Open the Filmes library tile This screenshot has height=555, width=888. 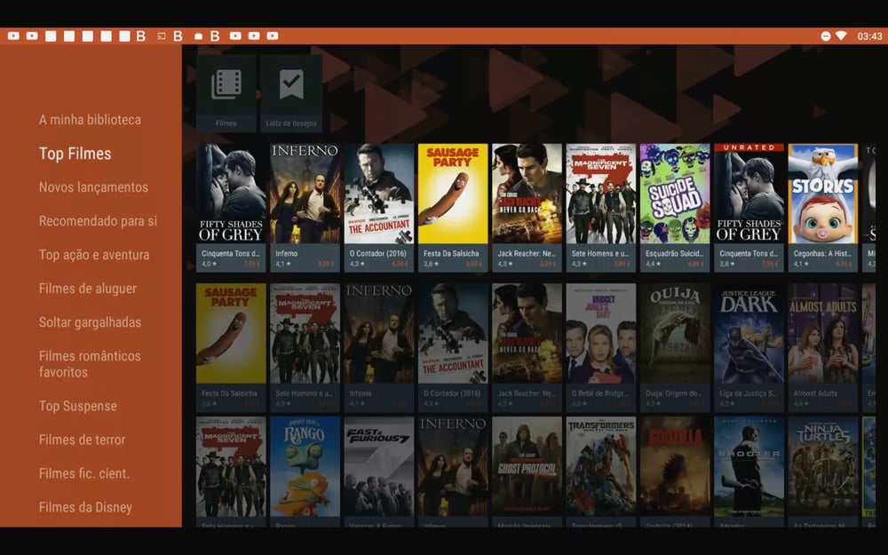[226, 93]
